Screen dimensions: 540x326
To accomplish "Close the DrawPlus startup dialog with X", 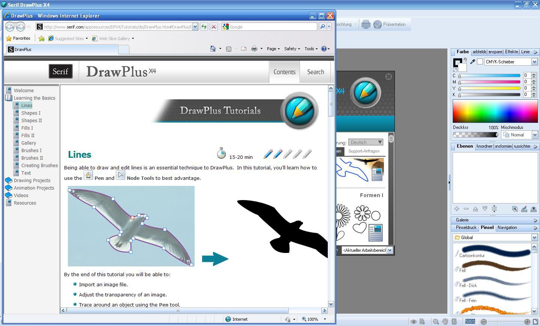I will pos(388,76).
